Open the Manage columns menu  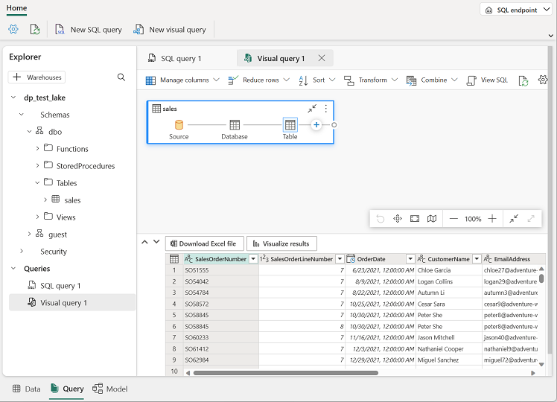click(182, 80)
